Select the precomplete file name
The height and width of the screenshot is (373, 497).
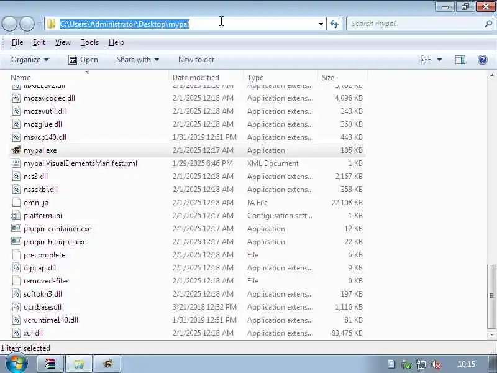point(44,255)
